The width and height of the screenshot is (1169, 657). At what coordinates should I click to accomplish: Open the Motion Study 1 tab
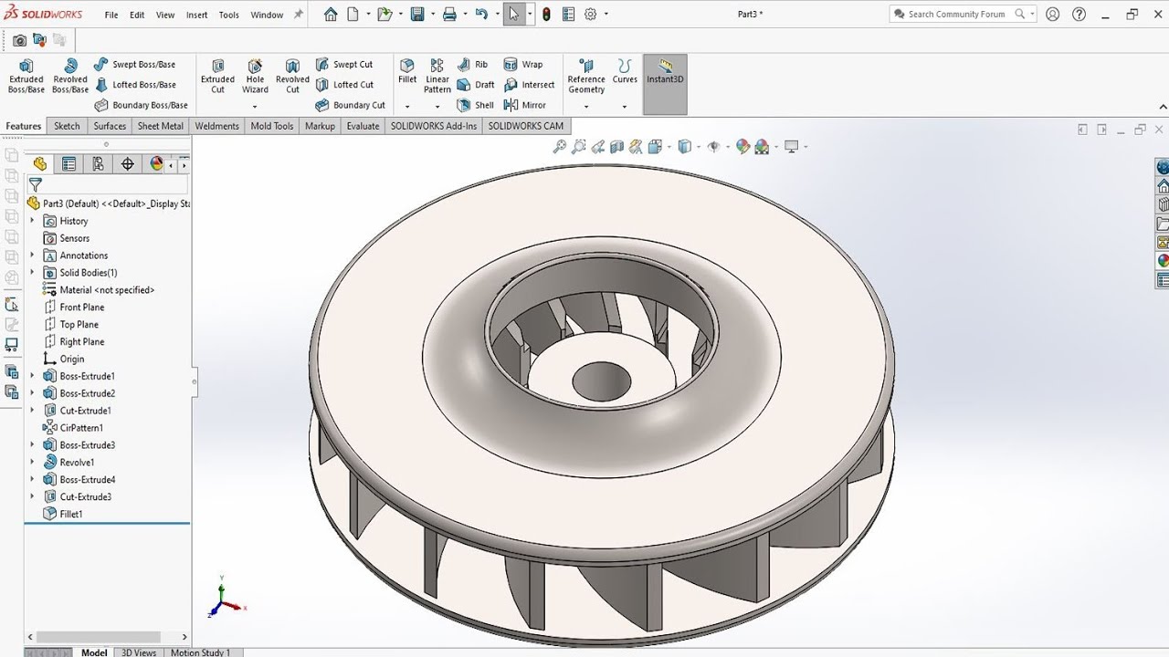tap(201, 652)
